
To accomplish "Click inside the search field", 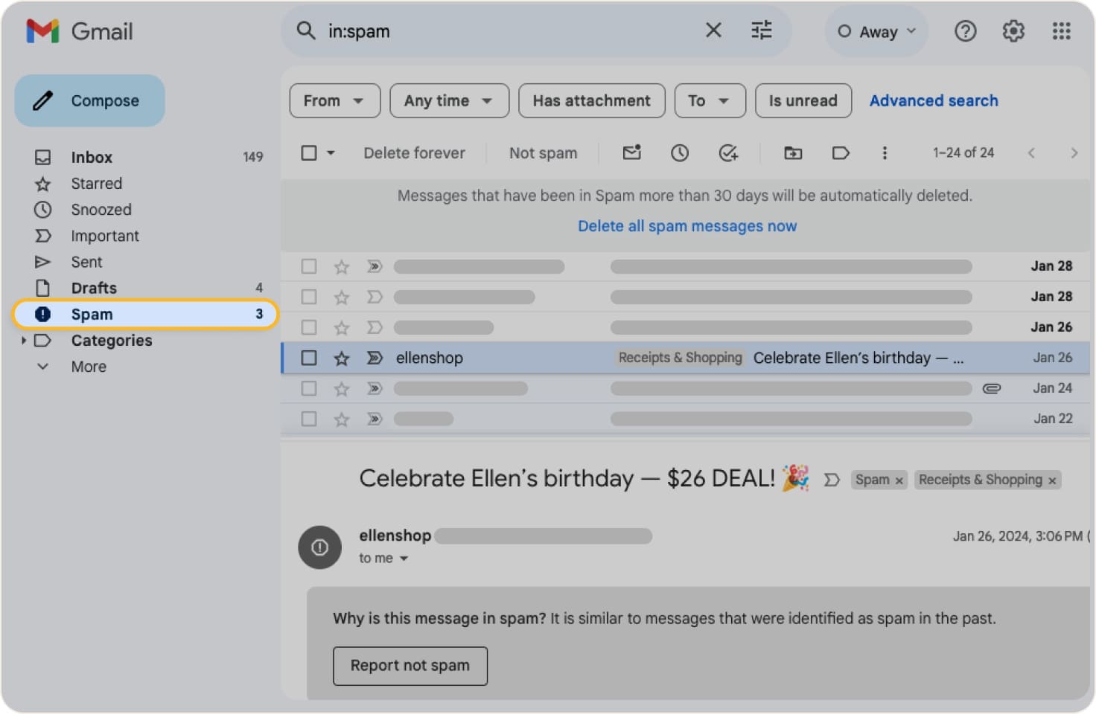I will coord(484,30).
